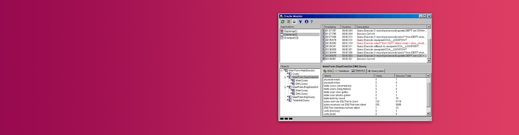Viewport: 519px width, 135px height.
Task: Select Directpath(3) in the Applications list
Action: [291, 38]
